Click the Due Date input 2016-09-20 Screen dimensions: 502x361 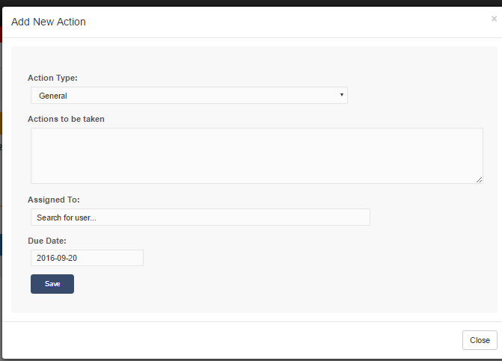(x=87, y=258)
